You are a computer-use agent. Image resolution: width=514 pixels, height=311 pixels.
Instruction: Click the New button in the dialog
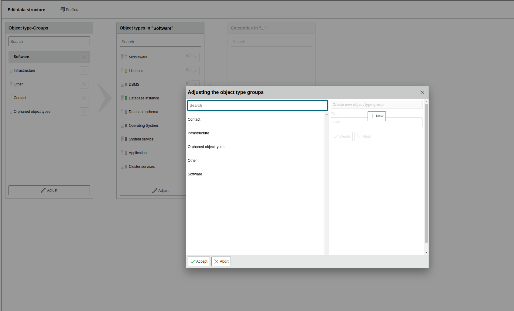point(377,116)
